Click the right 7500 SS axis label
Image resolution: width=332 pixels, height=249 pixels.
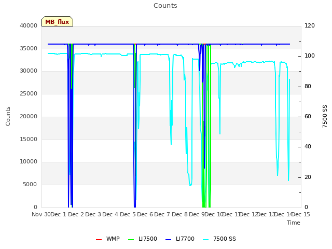click(x=325, y=116)
